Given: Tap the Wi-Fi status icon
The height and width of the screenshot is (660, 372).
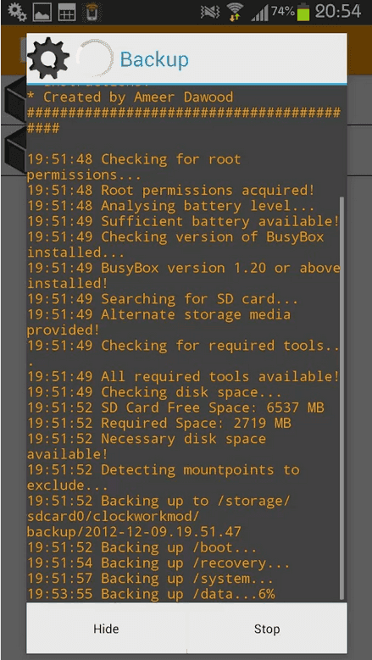Looking at the screenshot, I should [x=235, y=13].
